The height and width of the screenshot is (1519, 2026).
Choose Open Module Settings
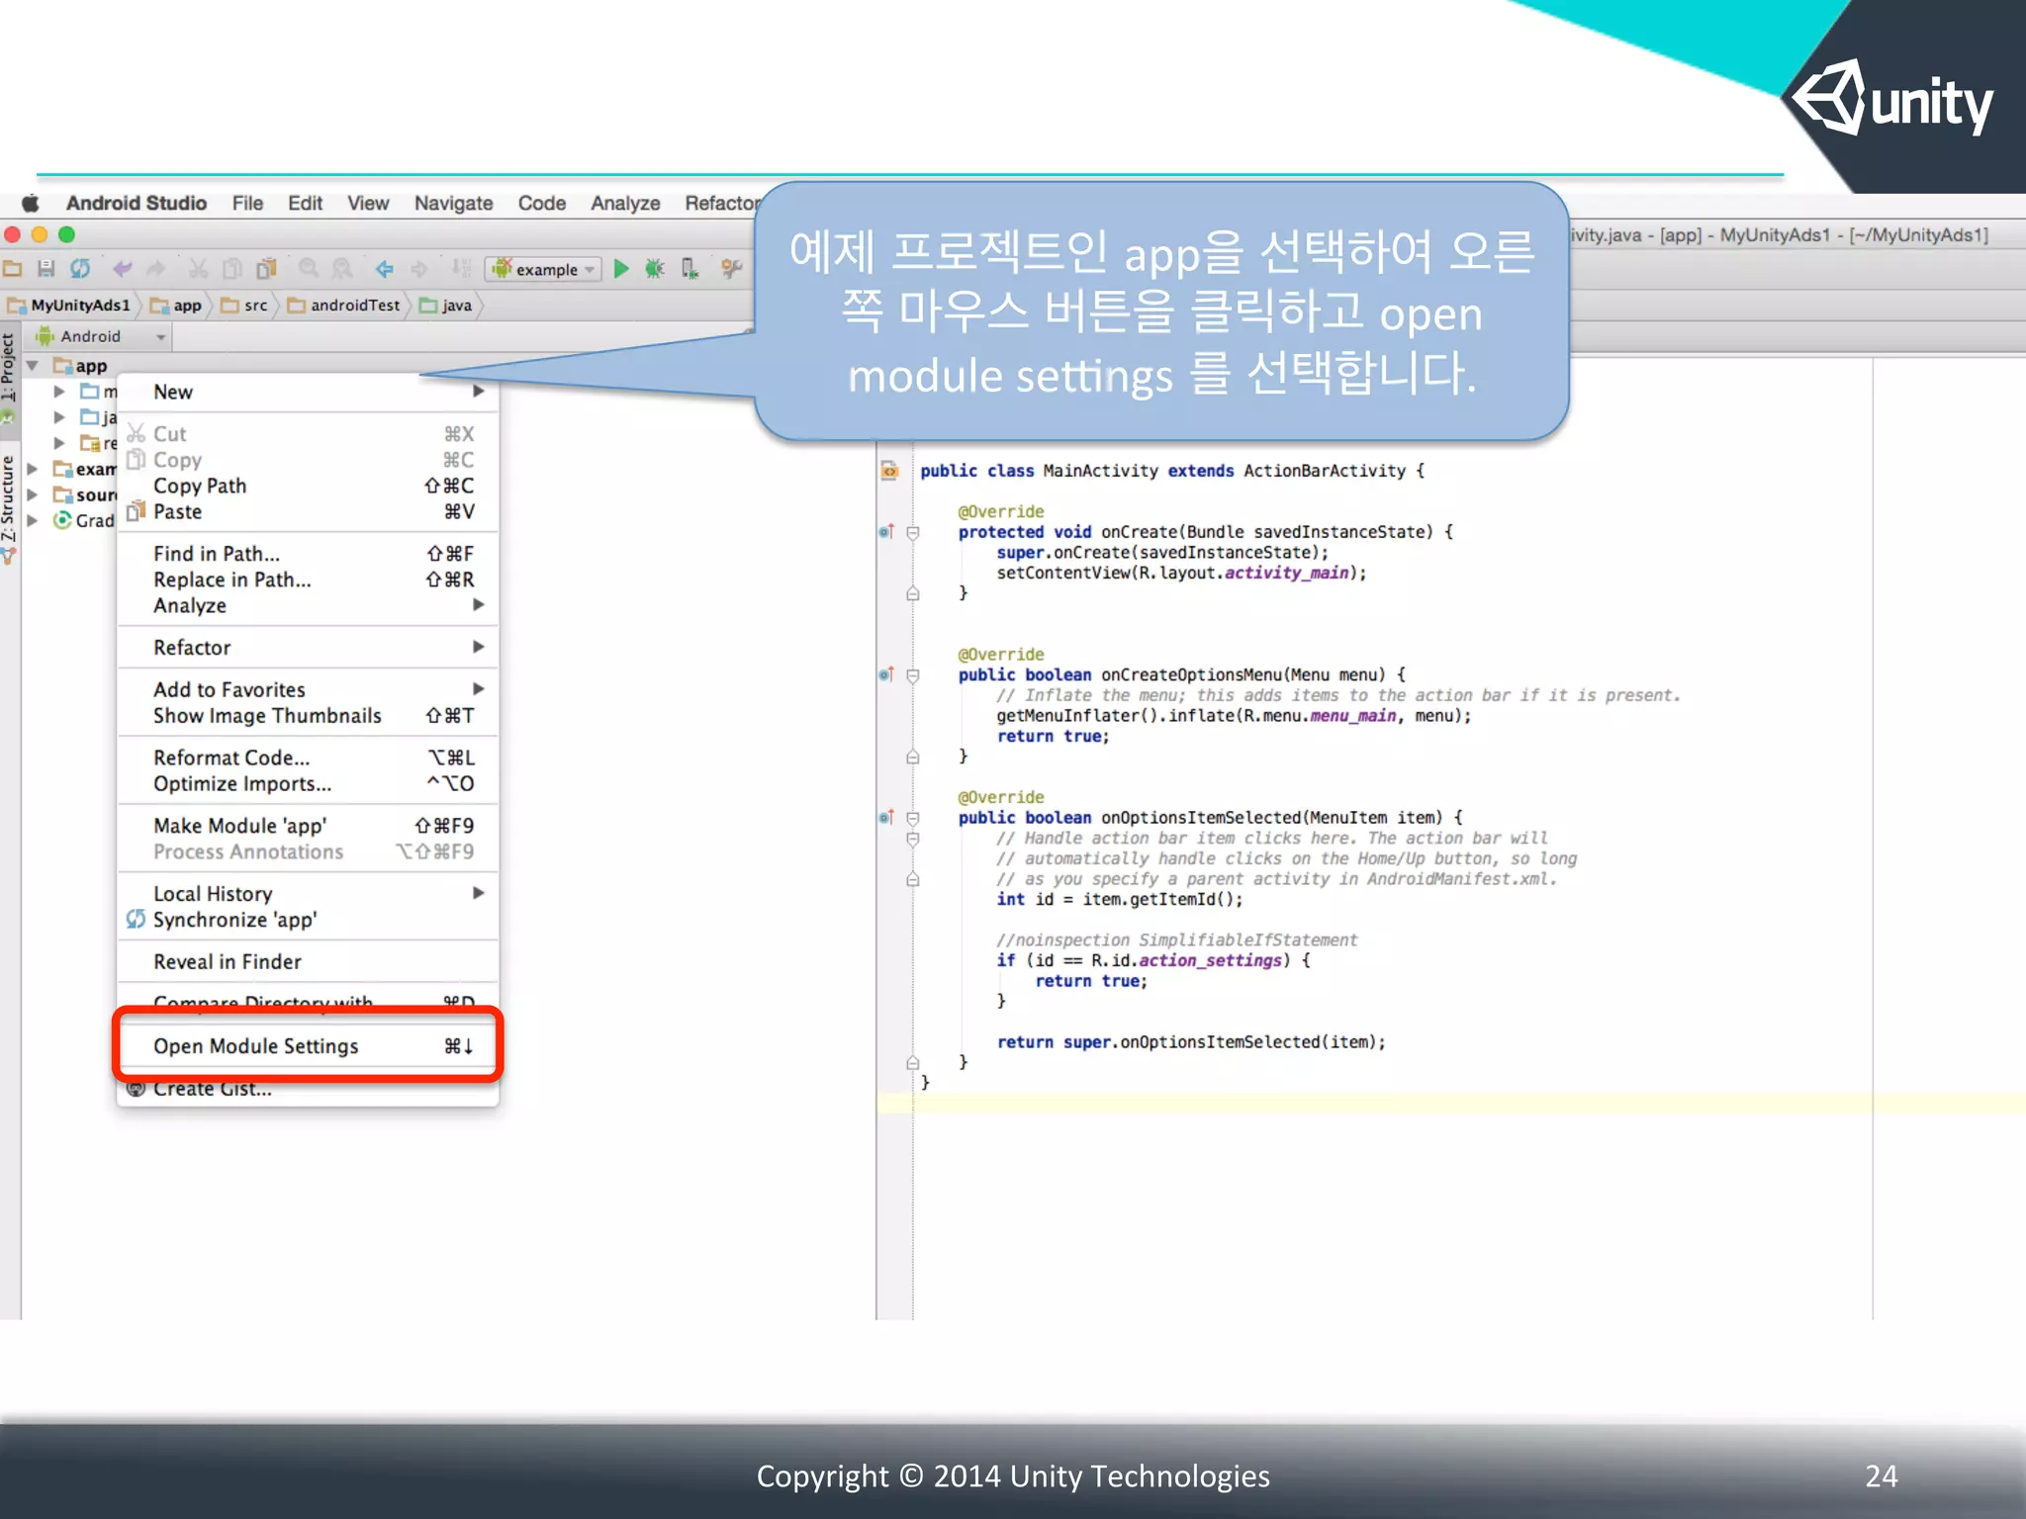click(308, 1046)
